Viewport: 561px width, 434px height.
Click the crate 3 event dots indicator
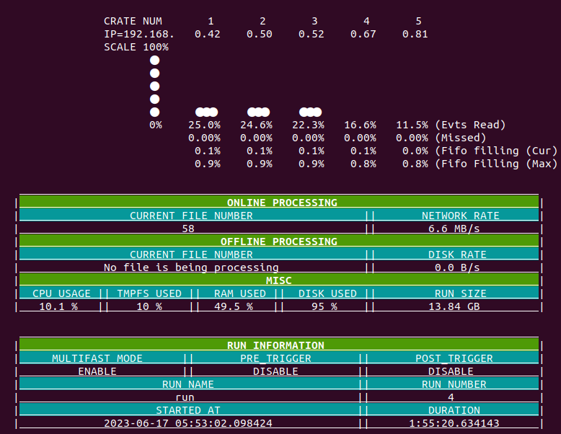(x=310, y=112)
